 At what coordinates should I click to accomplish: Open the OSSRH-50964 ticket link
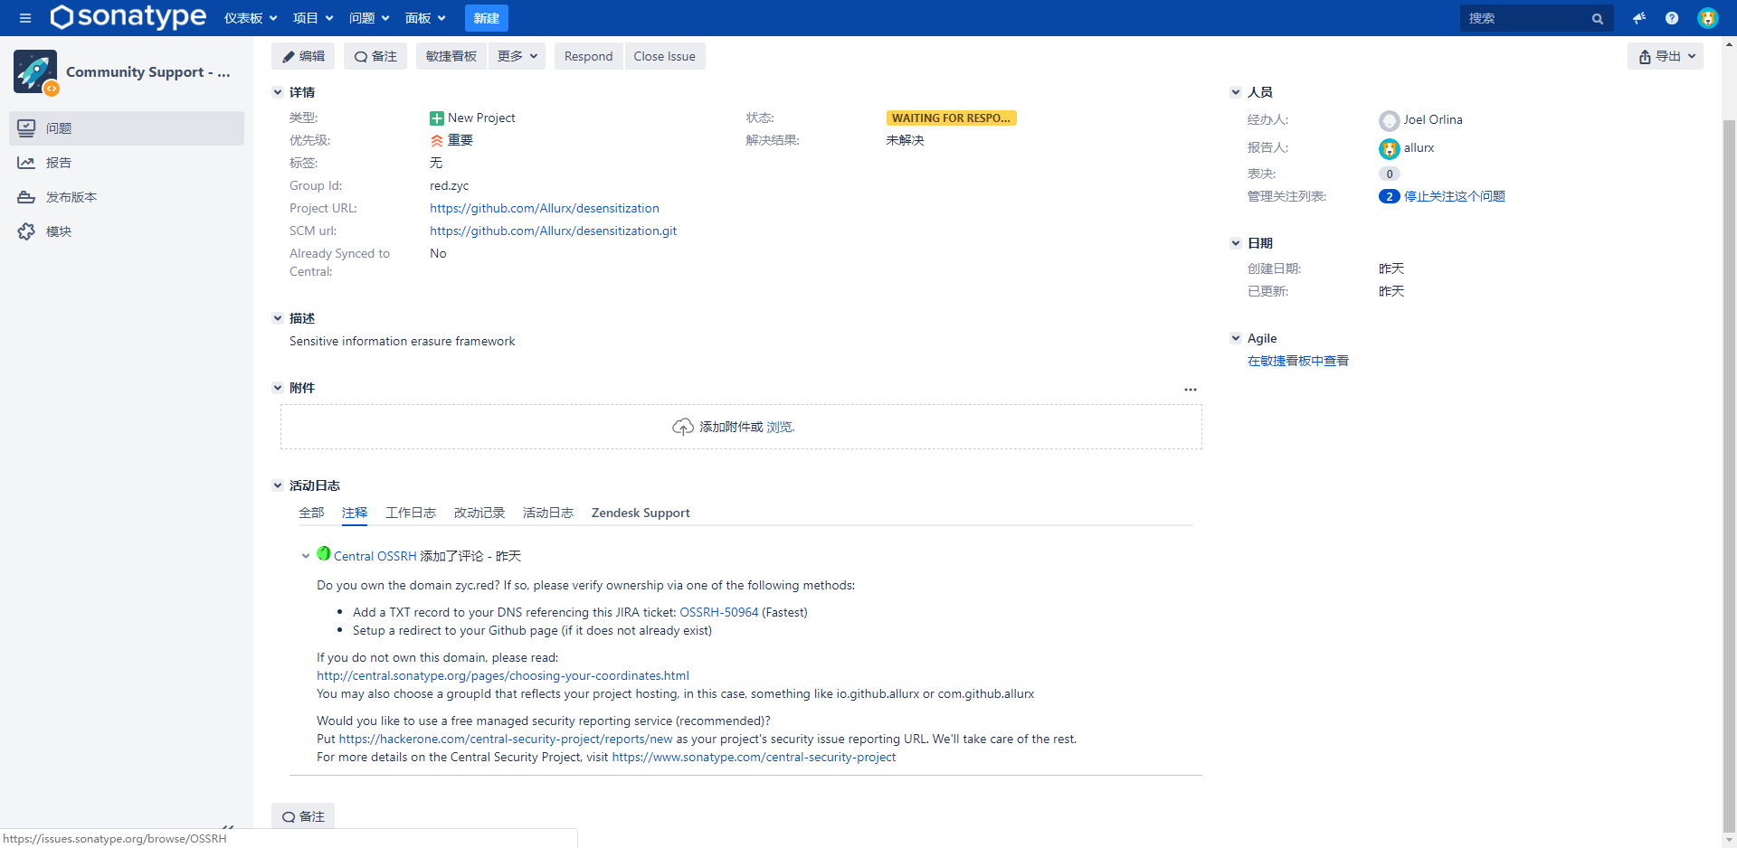tap(718, 612)
